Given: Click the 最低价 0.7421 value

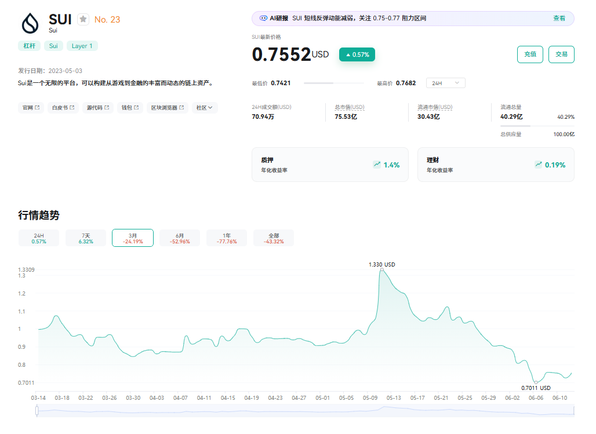Looking at the screenshot, I should pos(281,83).
